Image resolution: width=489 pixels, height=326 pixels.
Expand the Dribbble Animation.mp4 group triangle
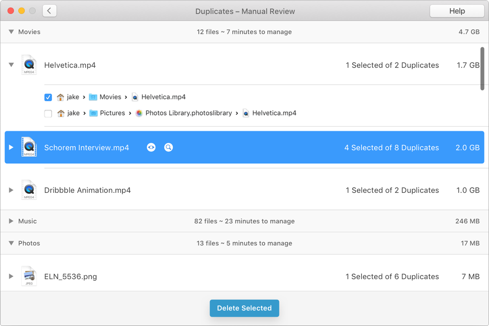pyautogui.click(x=11, y=190)
